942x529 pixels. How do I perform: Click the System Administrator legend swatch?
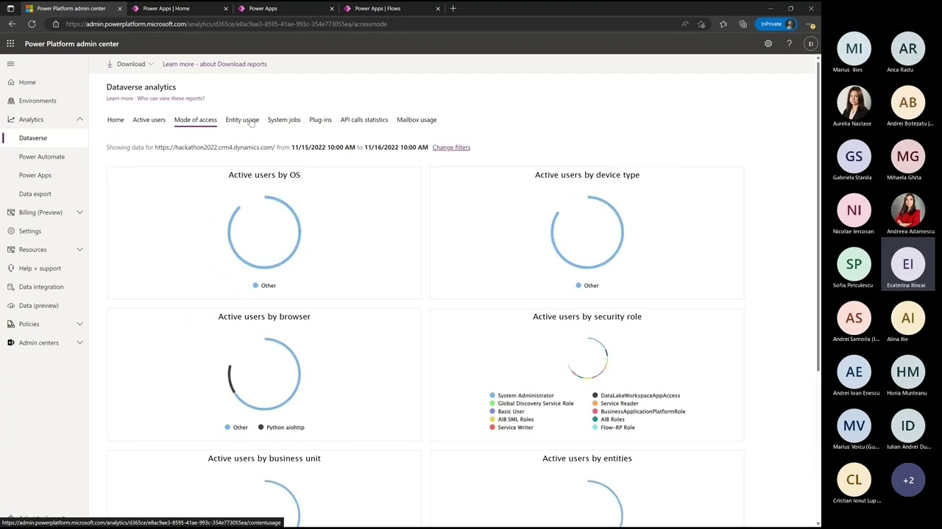coord(492,395)
